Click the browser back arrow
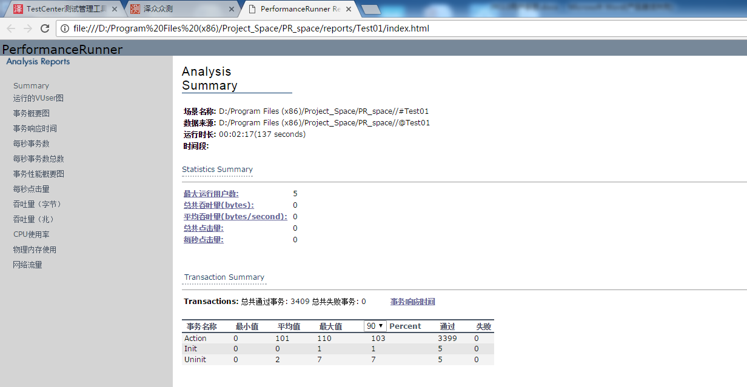This screenshot has height=387, width=747. click(11, 28)
